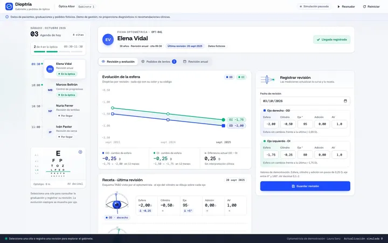
Task: Click the checkmark in Llegada registrada badge
Action: pos(318,39)
